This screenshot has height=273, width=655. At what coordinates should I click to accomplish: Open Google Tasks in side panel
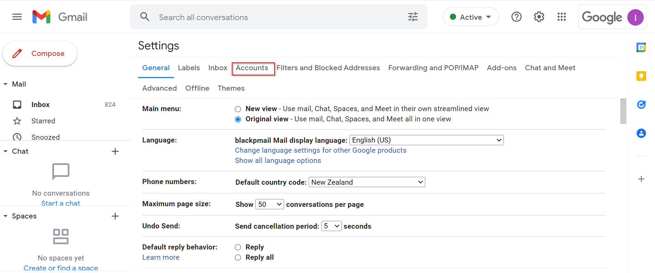click(641, 105)
